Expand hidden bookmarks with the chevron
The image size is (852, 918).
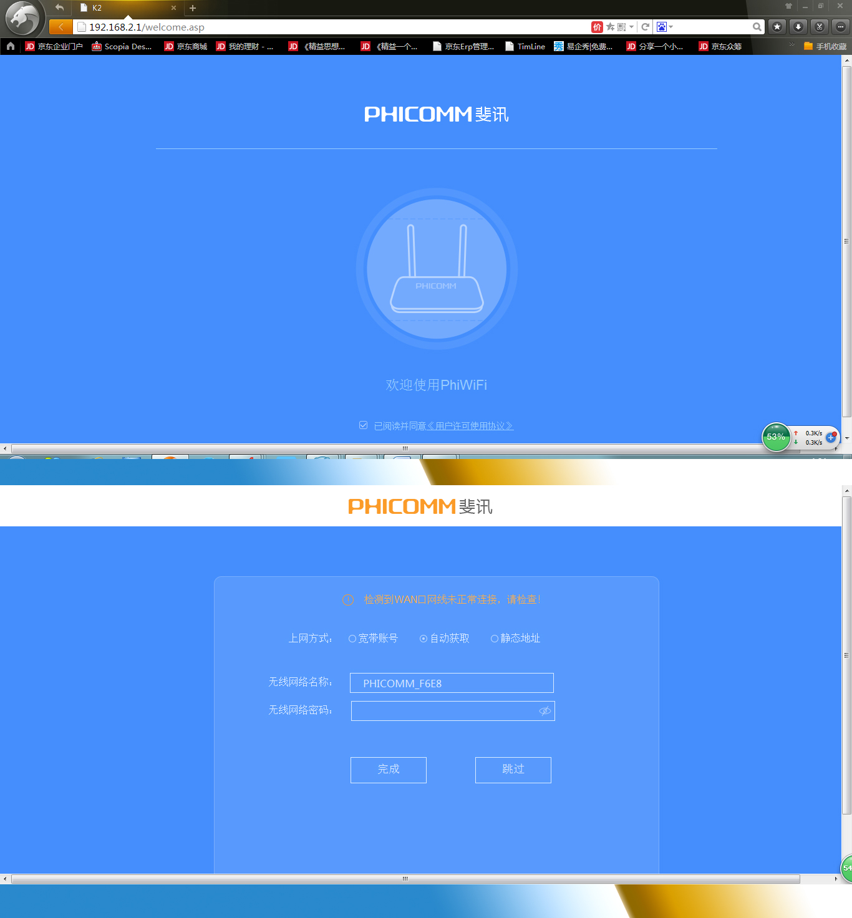coord(791,45)
